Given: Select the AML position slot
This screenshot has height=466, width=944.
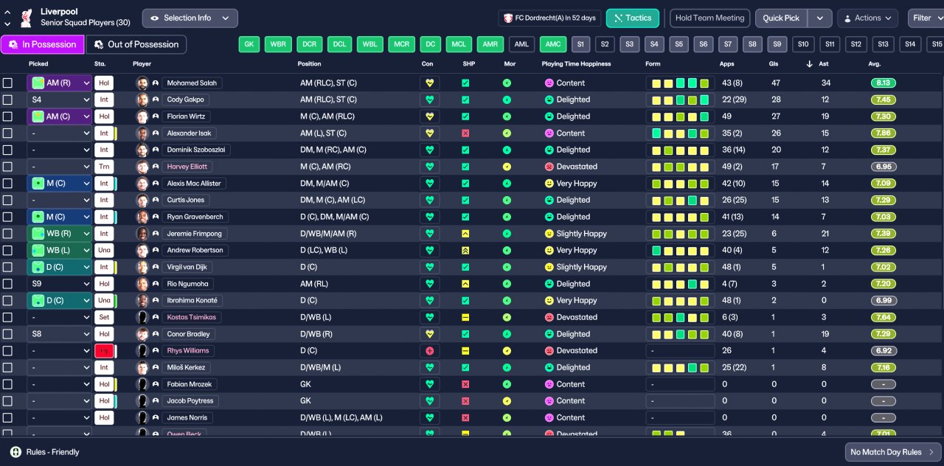Looking at the screenshot, I should [521, 44].
